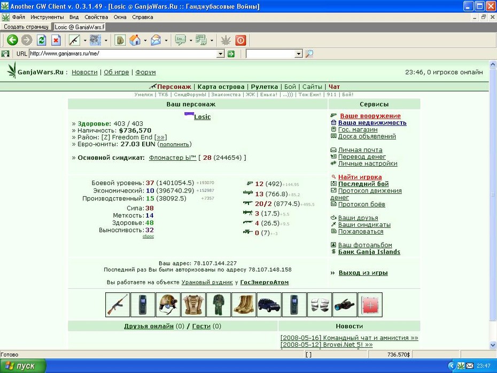Open the Личная почта link
Viewport: 497px width, 373px height.
(x=360, y=150)
